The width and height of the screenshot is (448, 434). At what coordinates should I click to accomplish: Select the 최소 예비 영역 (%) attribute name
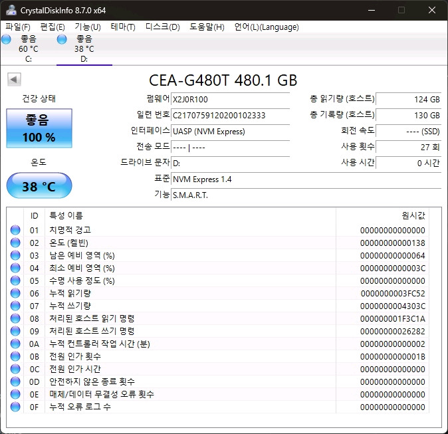[x=82, y=268]
